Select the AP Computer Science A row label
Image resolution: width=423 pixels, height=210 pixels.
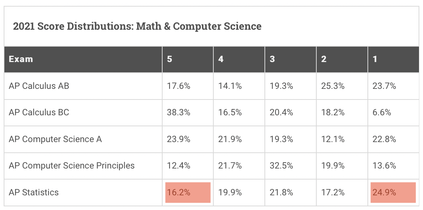[56, 139]
